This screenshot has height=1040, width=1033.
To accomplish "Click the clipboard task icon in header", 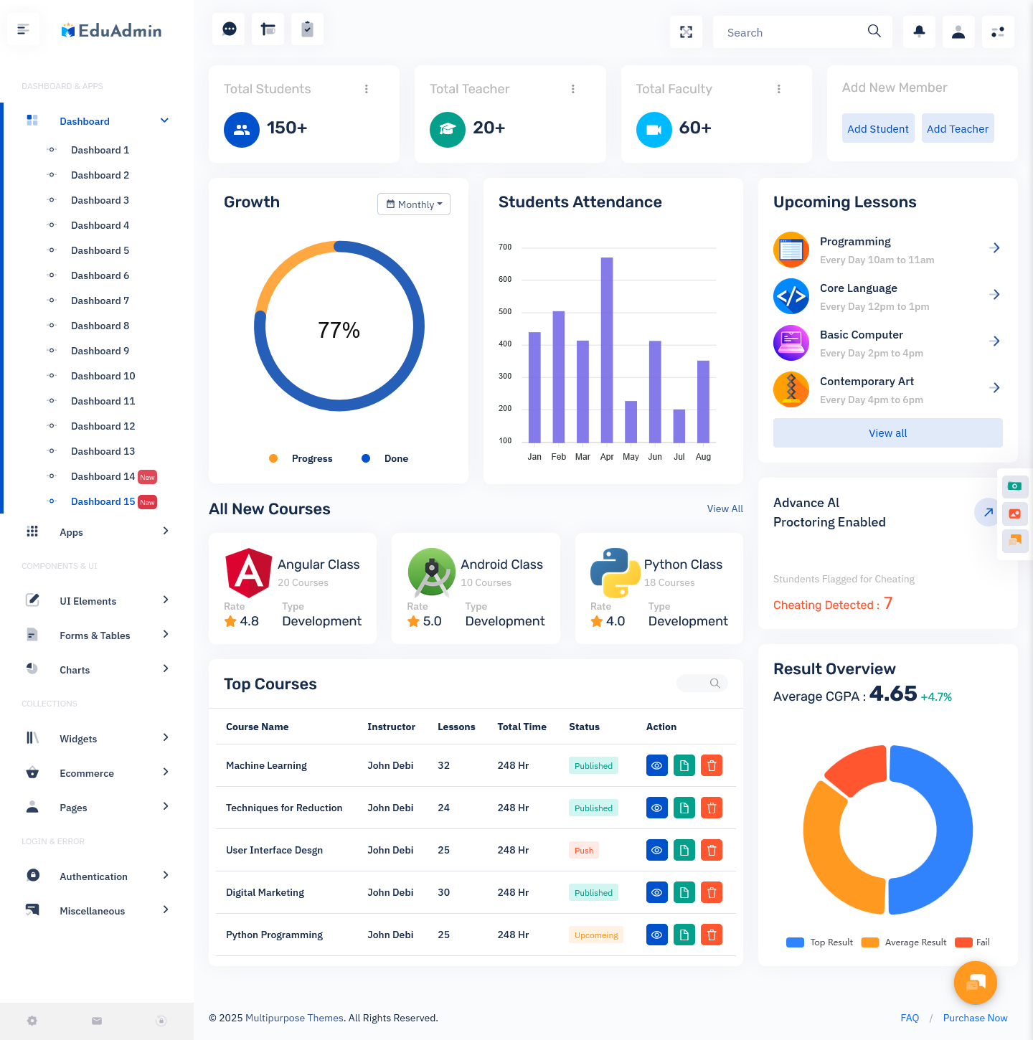I will [307, 29].
